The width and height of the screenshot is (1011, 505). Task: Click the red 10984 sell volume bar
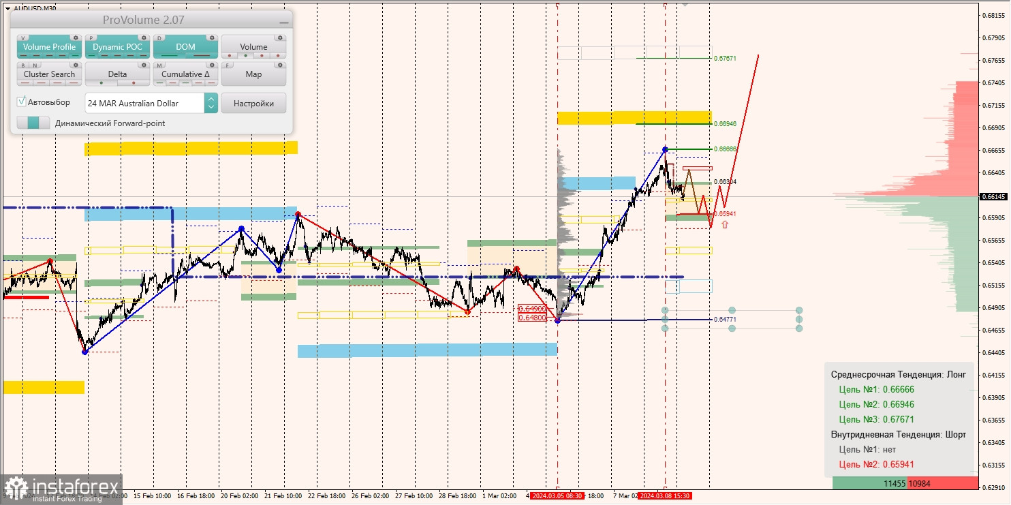click(x=942, y=483)
